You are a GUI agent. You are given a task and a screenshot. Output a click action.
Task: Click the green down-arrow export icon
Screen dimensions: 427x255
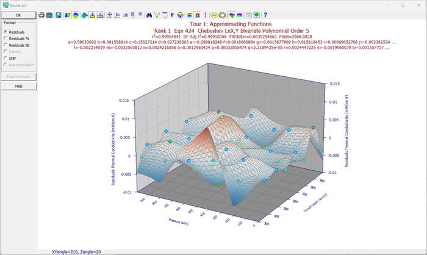(x=257, y=15)
